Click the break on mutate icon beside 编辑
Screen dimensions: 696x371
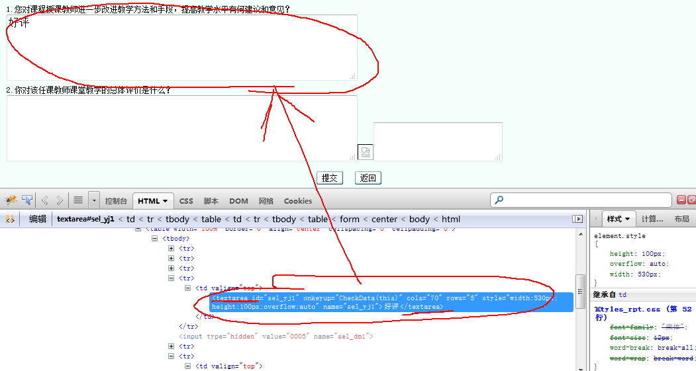[10, 219]
